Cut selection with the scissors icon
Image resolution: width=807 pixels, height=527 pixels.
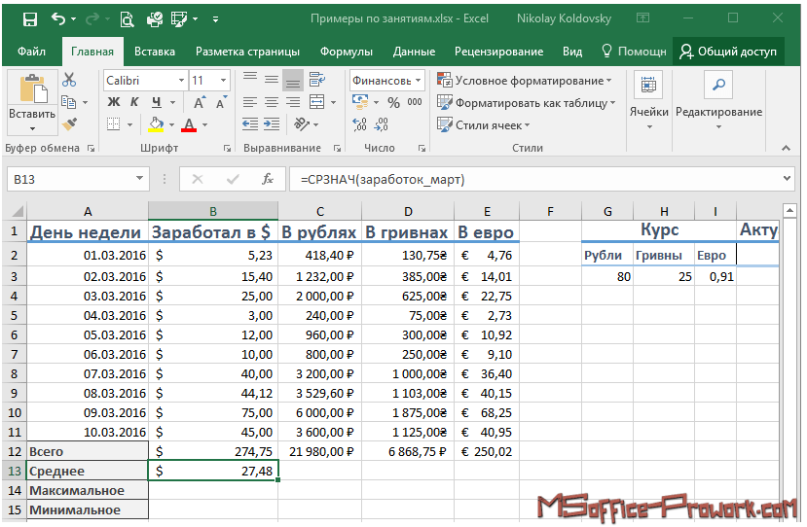pos(69,80)
